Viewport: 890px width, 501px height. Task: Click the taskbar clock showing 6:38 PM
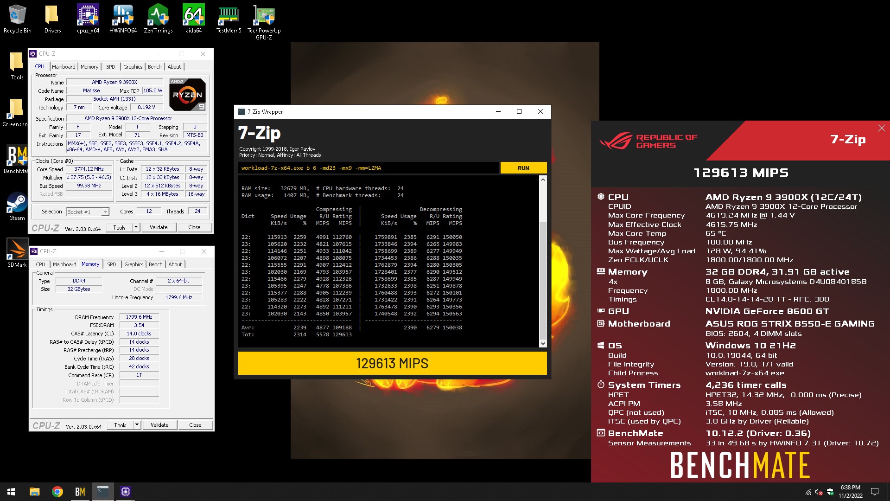850,492
